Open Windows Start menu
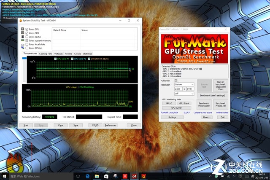The height and width of the screenshot is (180, 270). [x=4, y=176]
